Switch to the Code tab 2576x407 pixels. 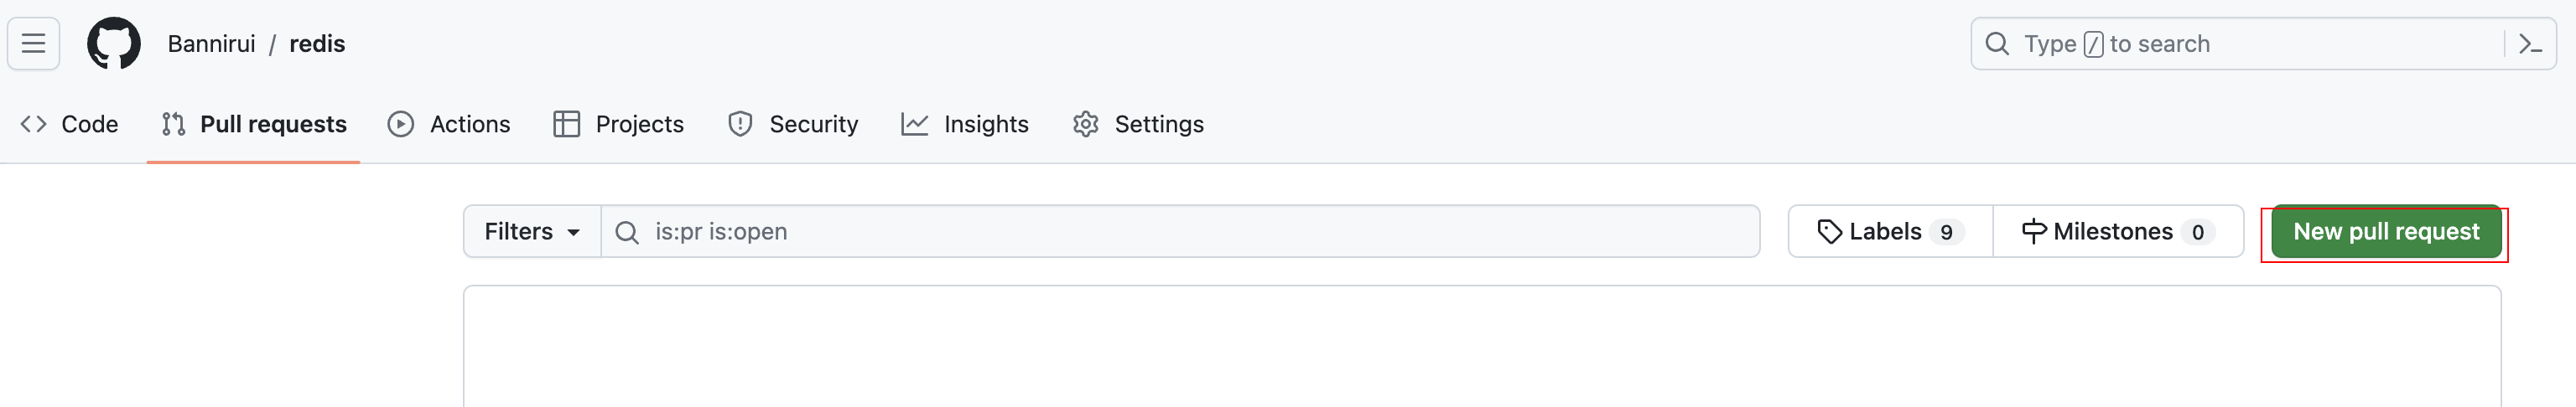tap(70, 125)
